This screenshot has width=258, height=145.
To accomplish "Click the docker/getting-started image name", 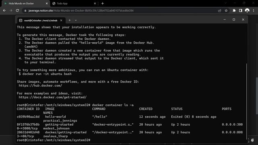I will pos(66,133).
